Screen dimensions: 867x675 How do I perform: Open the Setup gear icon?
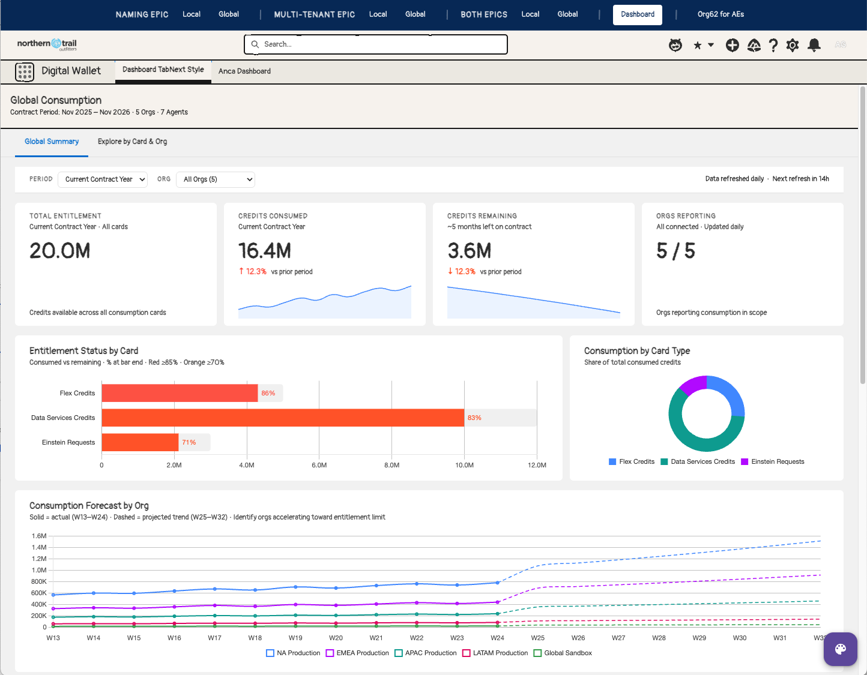click(x=793, y=45)
